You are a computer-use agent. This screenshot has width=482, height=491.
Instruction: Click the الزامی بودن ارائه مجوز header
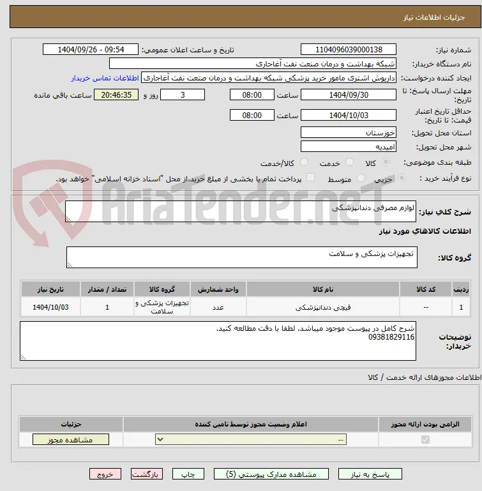[425, 424]
